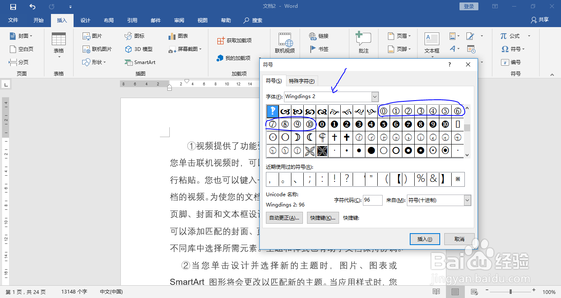Open My Add-ins (我的加载项)
The image size is (561, 298).
click(x=234, y=58)
